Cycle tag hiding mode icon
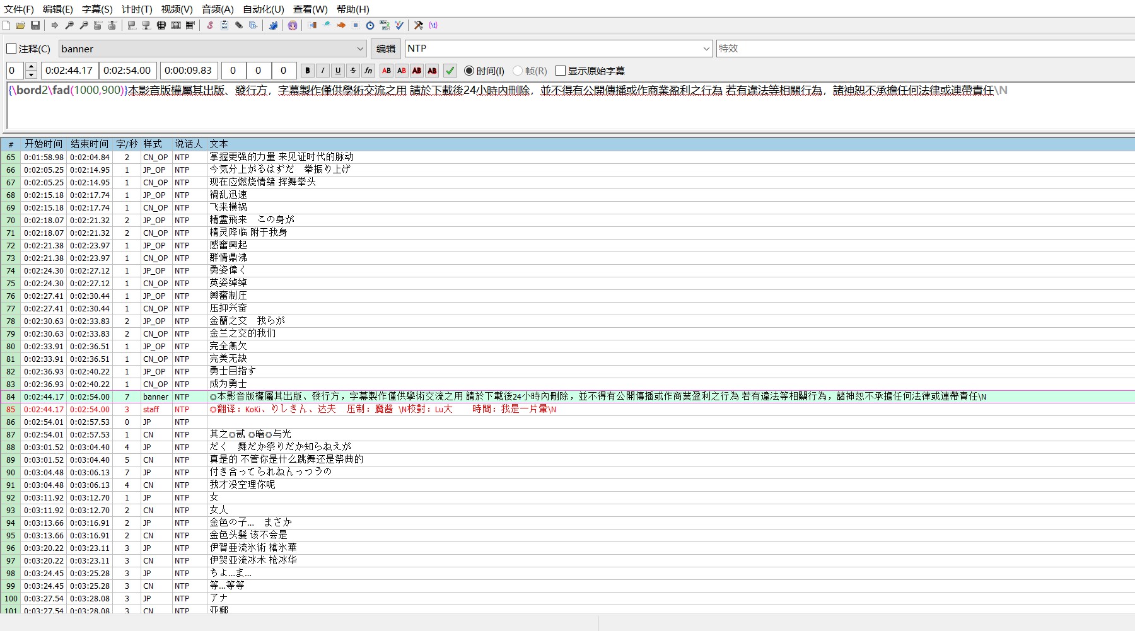Screen dimensions: 1135x631 (x=433, y=25)
